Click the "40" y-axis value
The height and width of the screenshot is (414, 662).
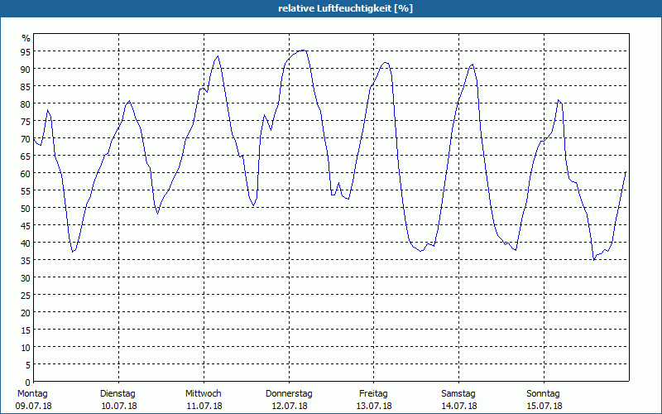coord(26,243)
